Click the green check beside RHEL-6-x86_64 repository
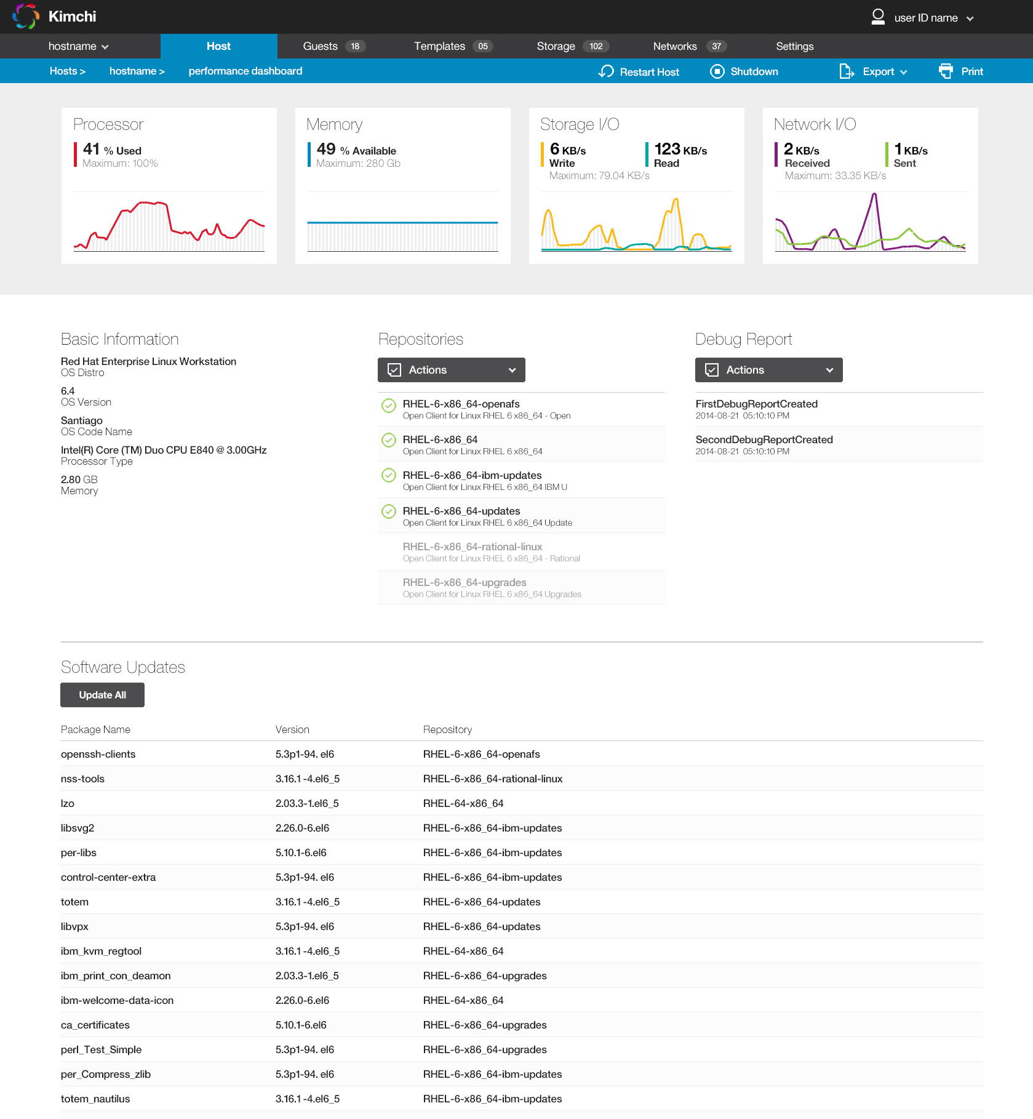 pos(389,440)
